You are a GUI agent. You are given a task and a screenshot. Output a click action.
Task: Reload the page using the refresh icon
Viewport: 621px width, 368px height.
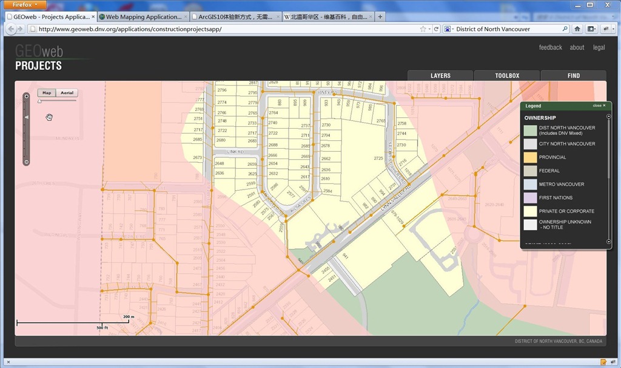pyautogui.click(x=435, y=29)
